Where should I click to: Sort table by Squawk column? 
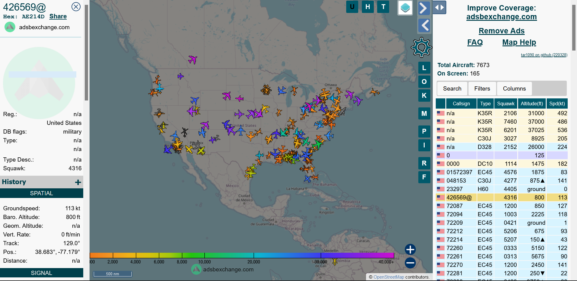506,103
